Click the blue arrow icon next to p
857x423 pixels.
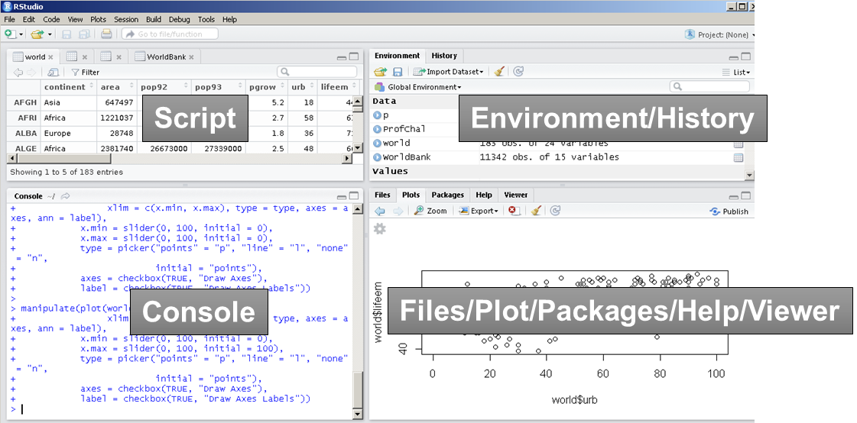pos(377,115)
